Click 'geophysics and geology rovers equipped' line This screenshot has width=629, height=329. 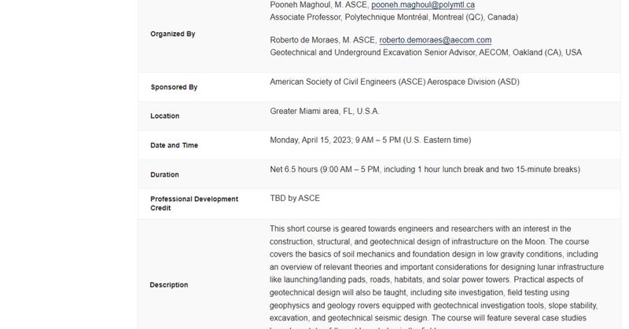[x=433, y=305]
